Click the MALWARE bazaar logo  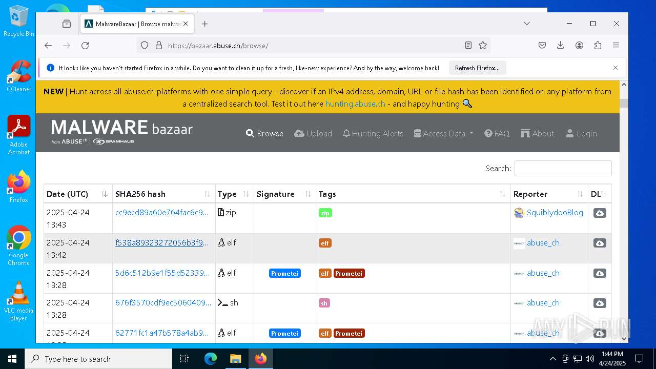click(122, 132)
